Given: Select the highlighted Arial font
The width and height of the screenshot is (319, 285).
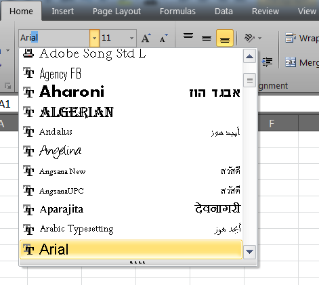Looking at the screenshot, I should (131, 249).
